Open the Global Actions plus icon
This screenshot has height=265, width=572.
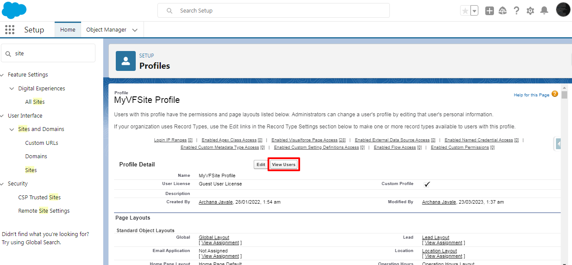(x=490, y=11)
